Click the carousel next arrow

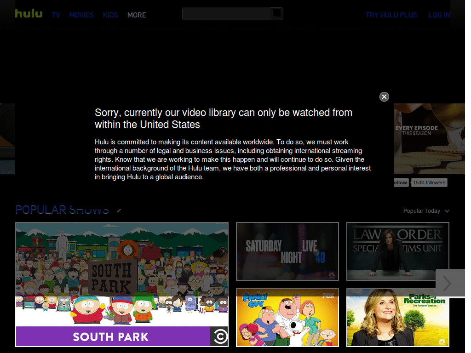click(x=450, y=283)
